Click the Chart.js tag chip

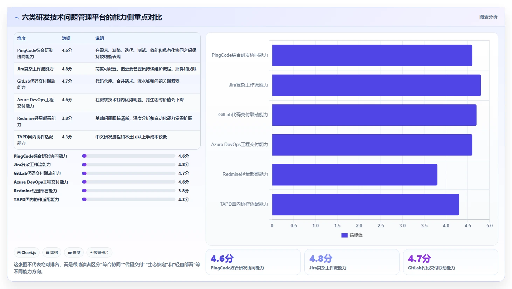[x=27, y=253]
